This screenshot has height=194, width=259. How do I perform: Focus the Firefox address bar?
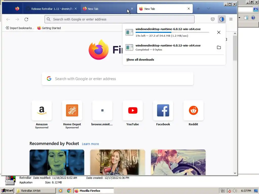119,19
